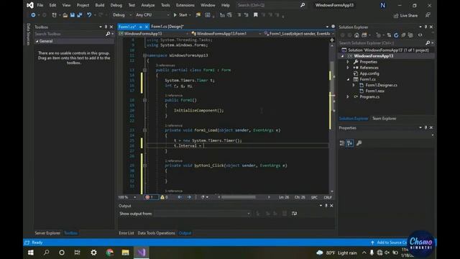Click the Property Pages wrench icon

pyautogui.click(x=359, y=143)
